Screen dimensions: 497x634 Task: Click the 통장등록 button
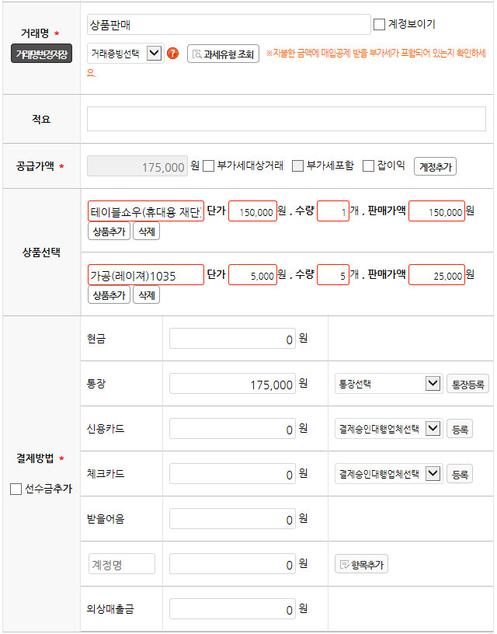point(468,384)
